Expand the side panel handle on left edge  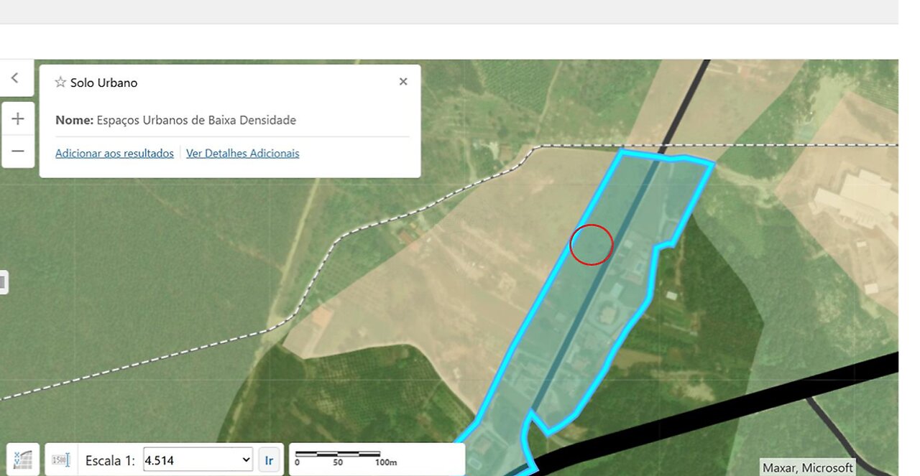(3, 282)
